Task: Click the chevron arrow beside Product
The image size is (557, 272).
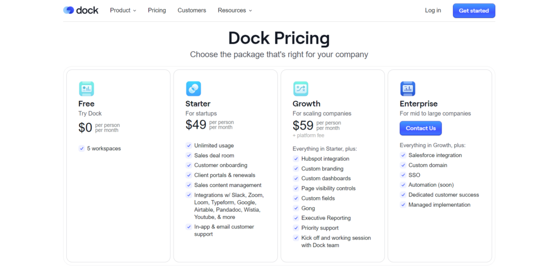Action: 134,11
